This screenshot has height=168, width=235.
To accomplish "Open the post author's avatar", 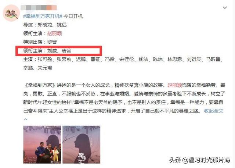I will point(11,13).
